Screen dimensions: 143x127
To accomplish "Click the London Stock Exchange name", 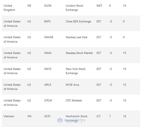I will coord(75,8).
